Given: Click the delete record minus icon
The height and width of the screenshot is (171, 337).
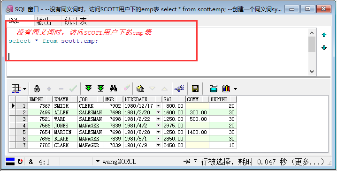Looking at the screenshot, I should click(61, 89).
